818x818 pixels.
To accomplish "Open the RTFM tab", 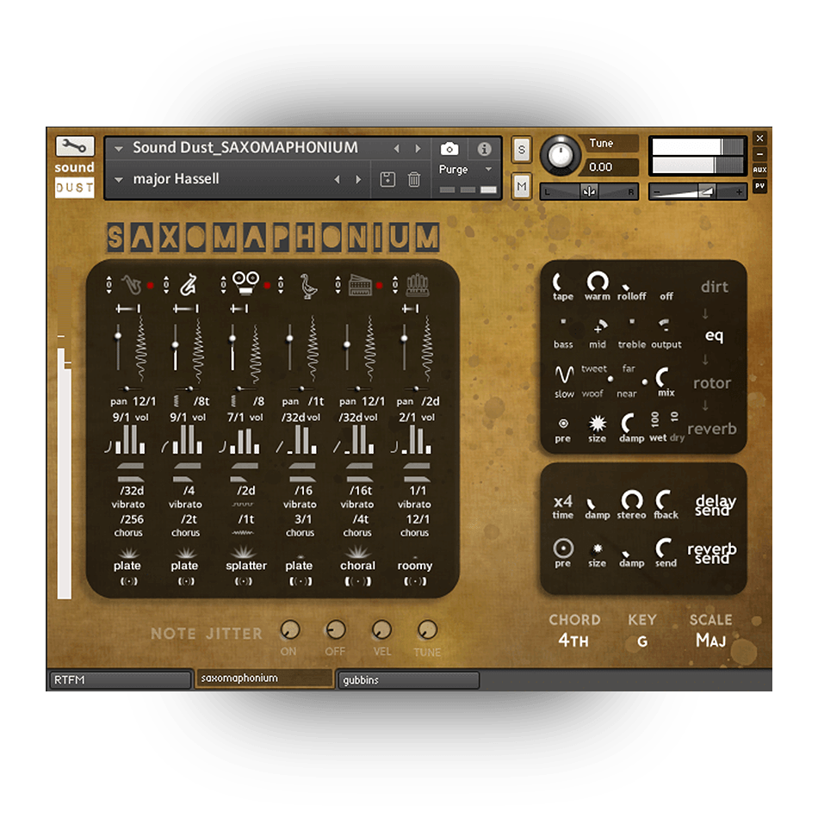I will coord(121,679).
